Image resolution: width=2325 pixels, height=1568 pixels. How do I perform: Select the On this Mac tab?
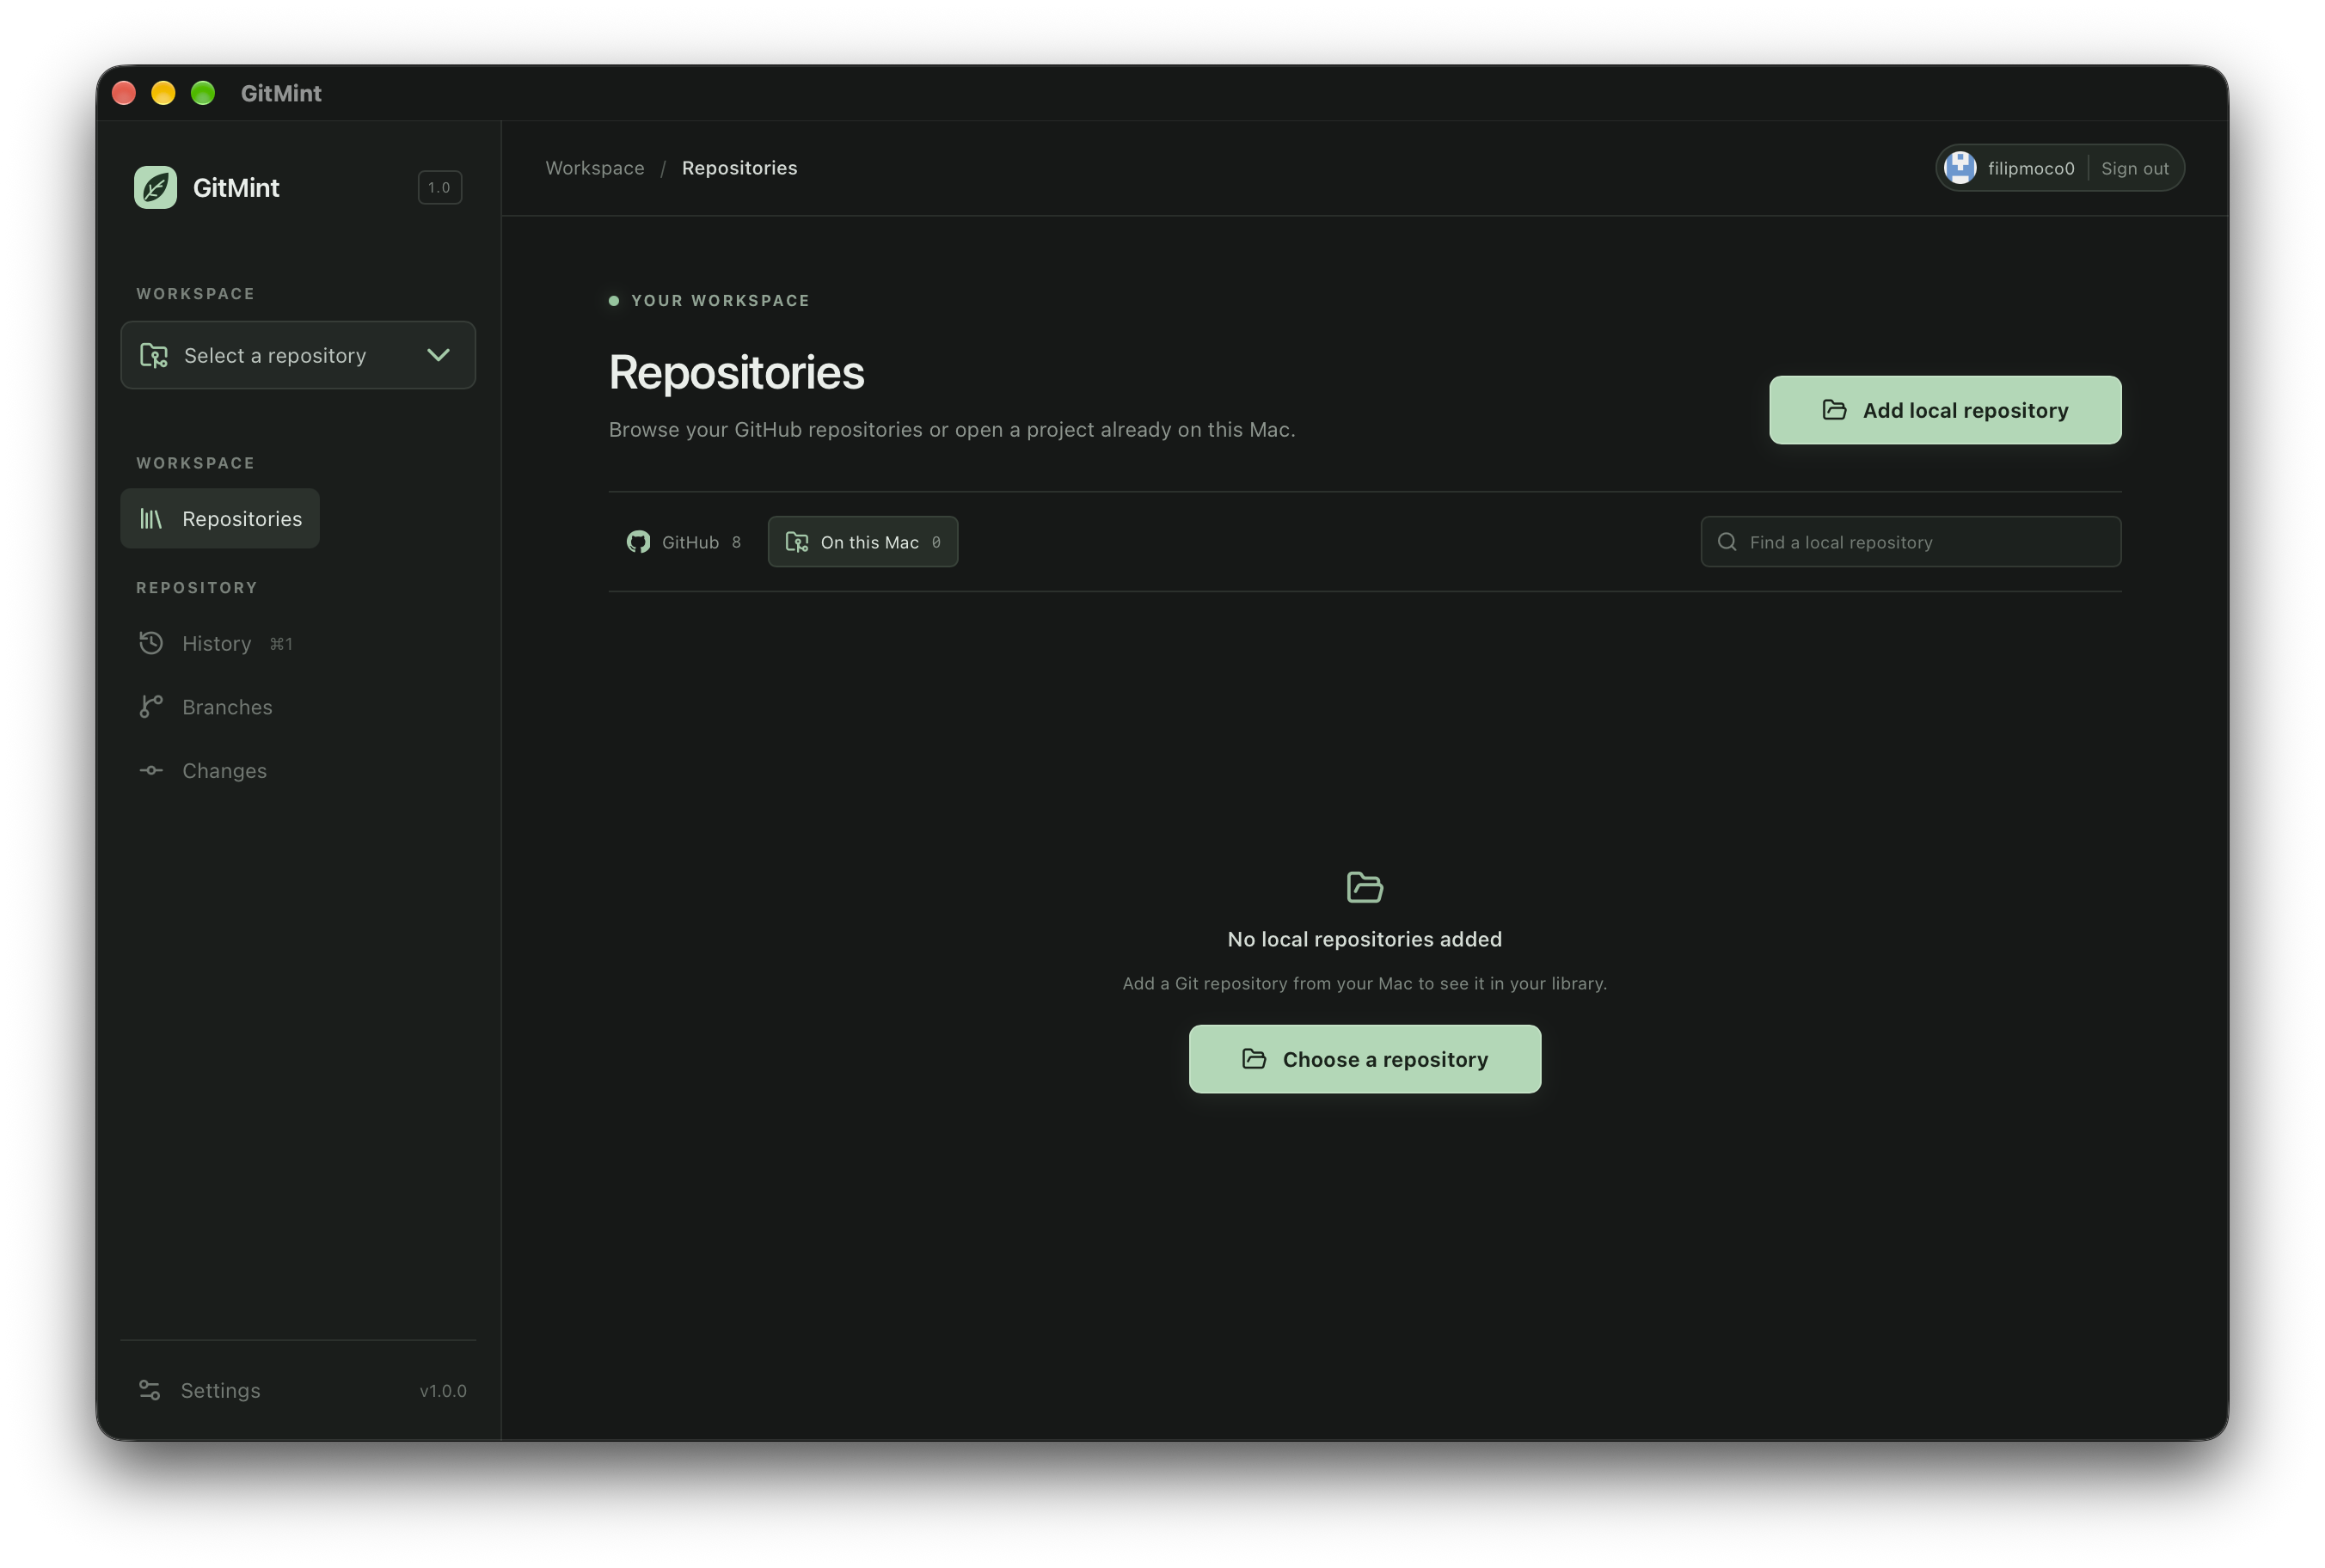coord(863,542)
